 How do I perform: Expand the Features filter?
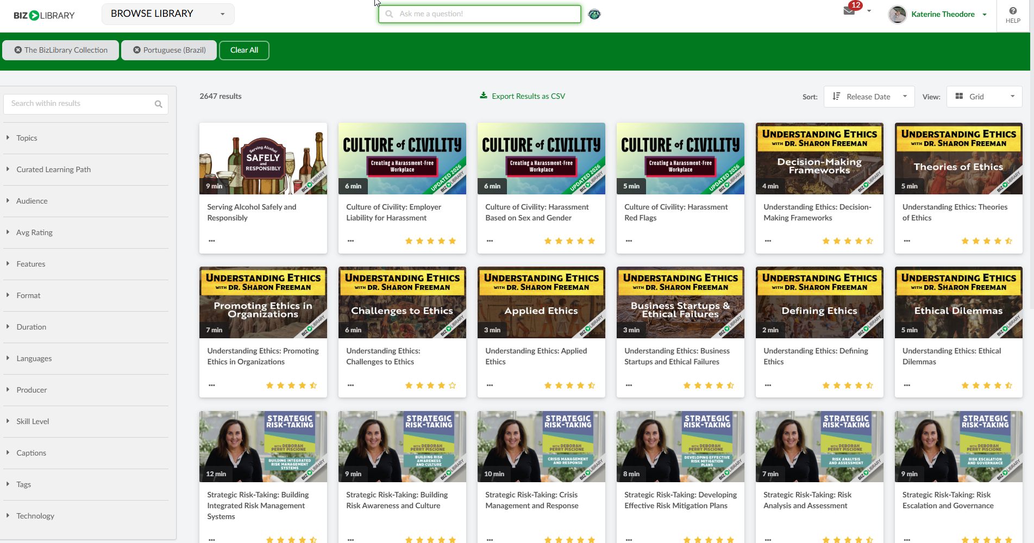(x=86, y=264)
